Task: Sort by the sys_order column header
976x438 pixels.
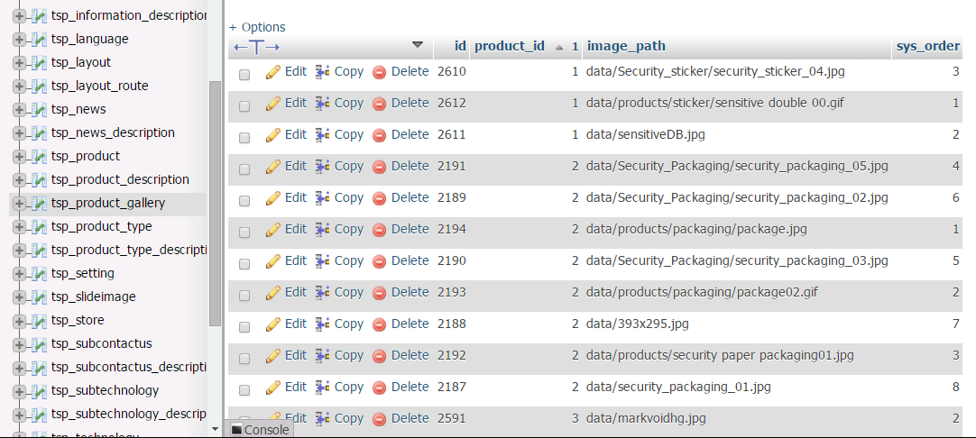Action: [928, 46]
